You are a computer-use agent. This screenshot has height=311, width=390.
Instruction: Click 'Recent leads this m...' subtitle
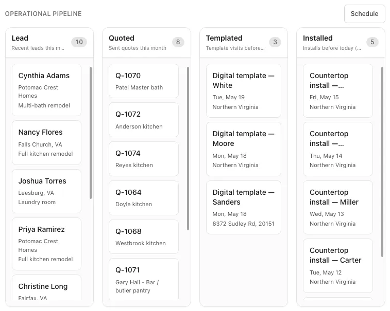[x=38, y=48]
